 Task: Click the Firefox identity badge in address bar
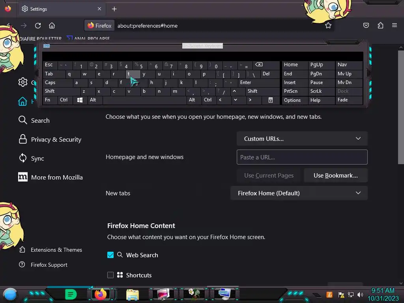pyautogui.click(x=99, y=26)
